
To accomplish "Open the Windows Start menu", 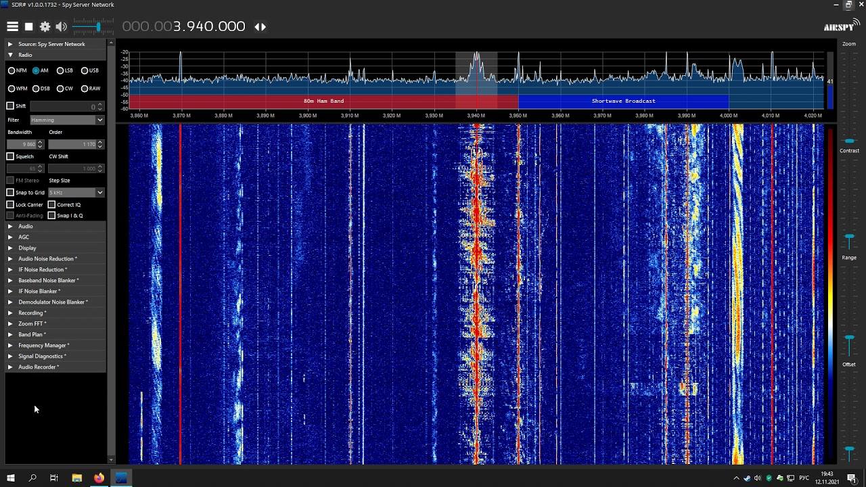I will (11, 478).
